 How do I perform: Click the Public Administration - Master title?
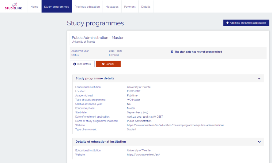(98, 37)
